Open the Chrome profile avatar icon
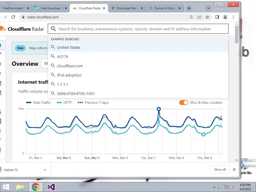The width and height of the screenshot is (256, 192). [225, 17]
